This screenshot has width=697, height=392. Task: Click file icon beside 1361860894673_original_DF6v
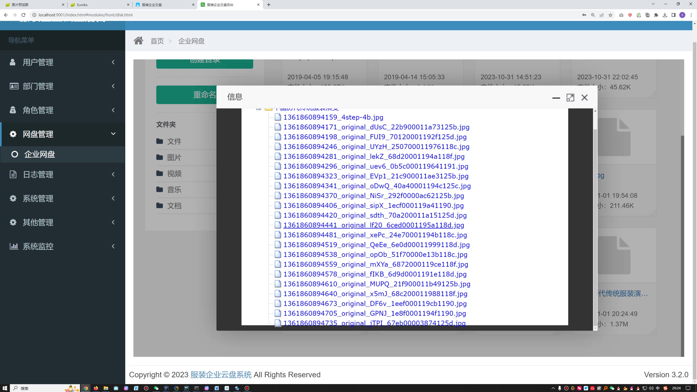[x=278, y=304]
